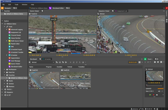
Task: Click the eject button in channel panel
Action: [157, 95]
